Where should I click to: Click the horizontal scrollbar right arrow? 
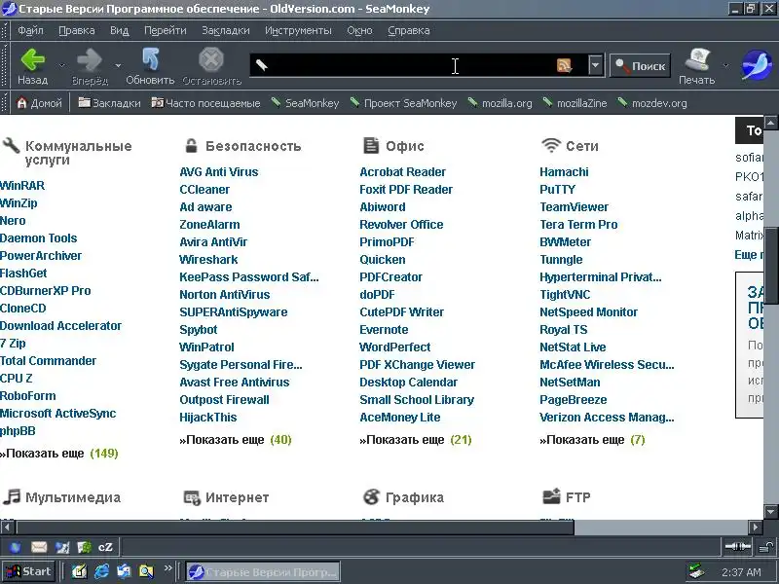pos(756,527)
